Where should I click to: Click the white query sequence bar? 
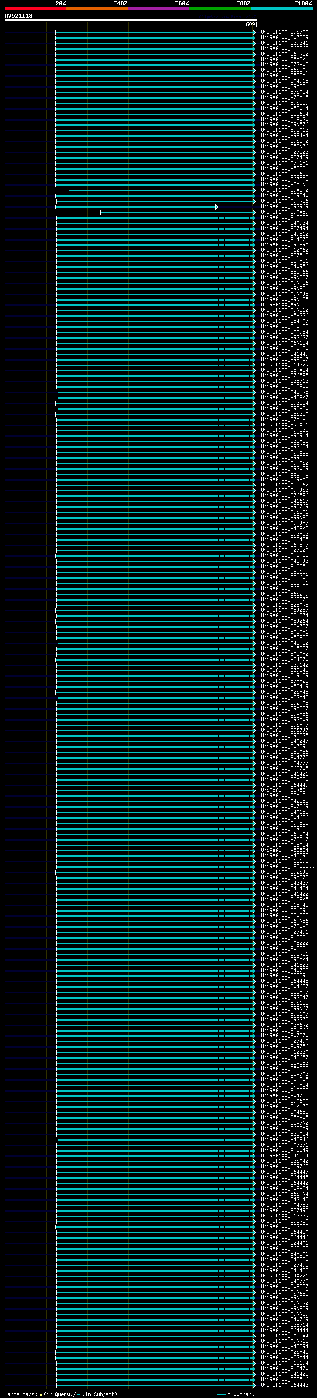131,20
